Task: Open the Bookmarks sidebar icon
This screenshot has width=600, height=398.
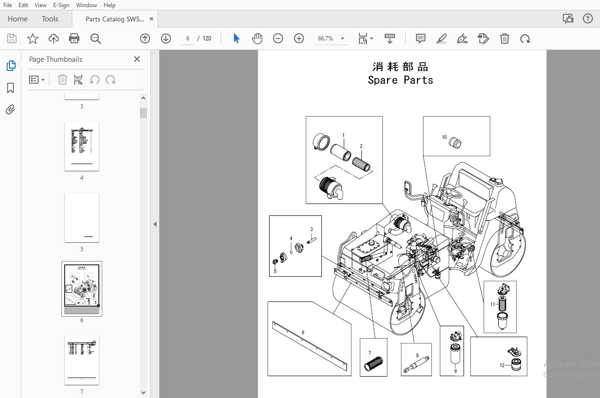Action: (10, 88)
